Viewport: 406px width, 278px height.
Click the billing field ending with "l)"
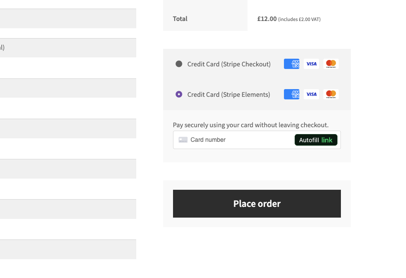tap(68, 48)
